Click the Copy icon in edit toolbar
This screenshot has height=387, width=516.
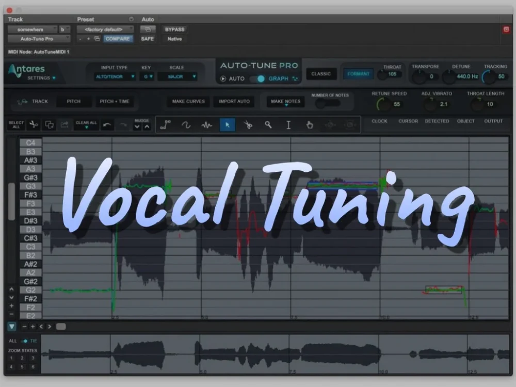[50, 124]
